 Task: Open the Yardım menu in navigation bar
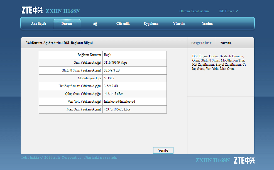[x=207, y=24]
